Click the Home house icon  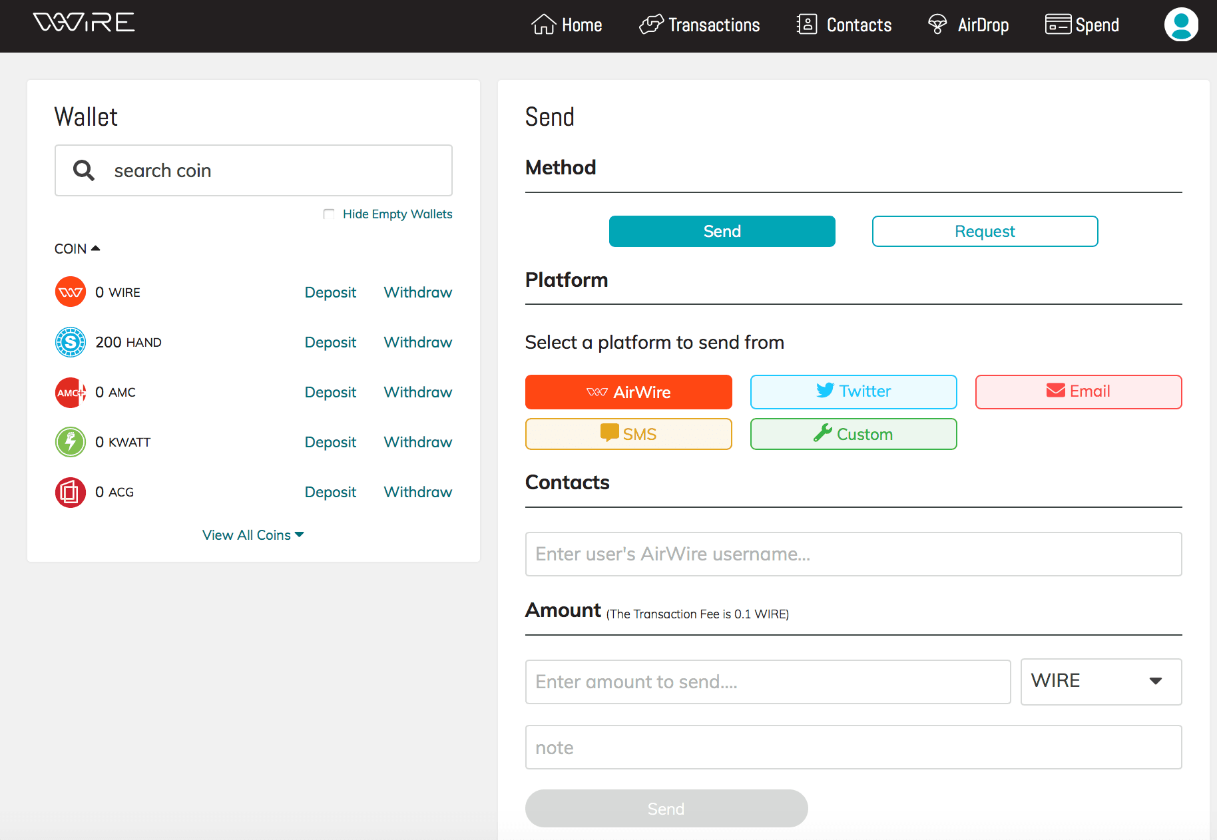tap(543, 25)
